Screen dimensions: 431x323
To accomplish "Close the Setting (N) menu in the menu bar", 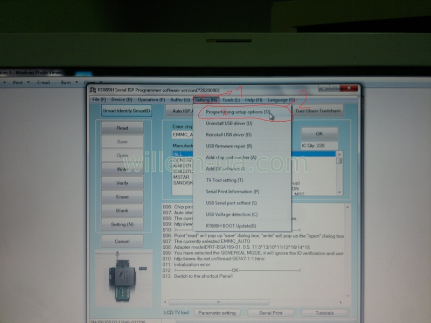I will [x=206, y=100].
